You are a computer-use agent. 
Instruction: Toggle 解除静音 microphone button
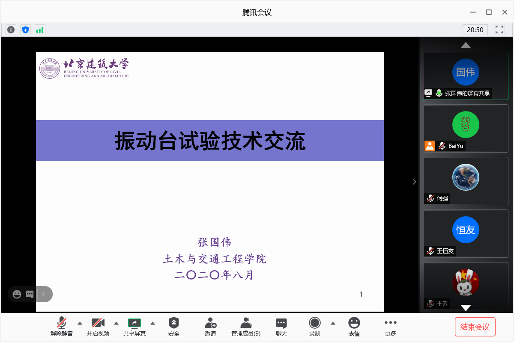[62, 327]
